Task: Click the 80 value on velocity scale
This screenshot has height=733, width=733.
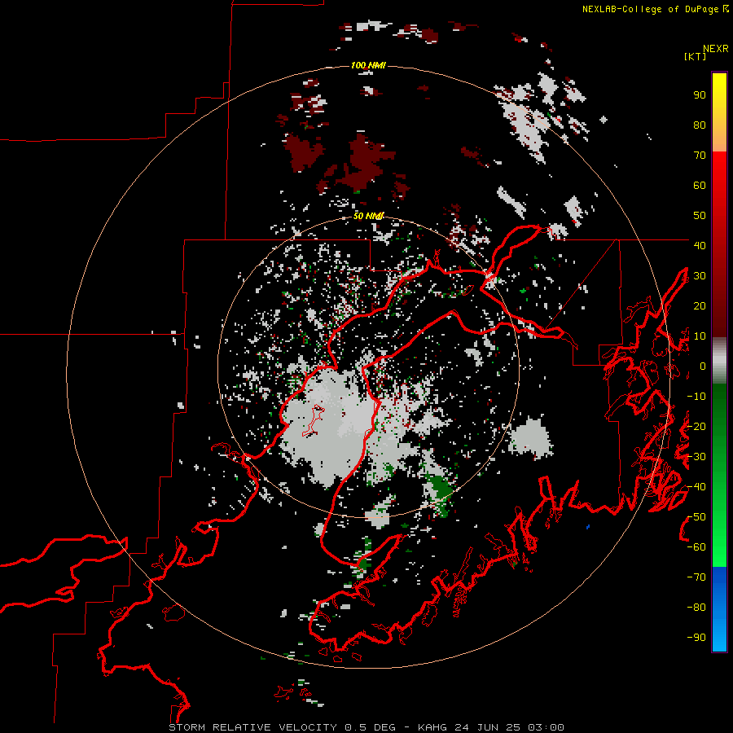Action: (700, 125)
